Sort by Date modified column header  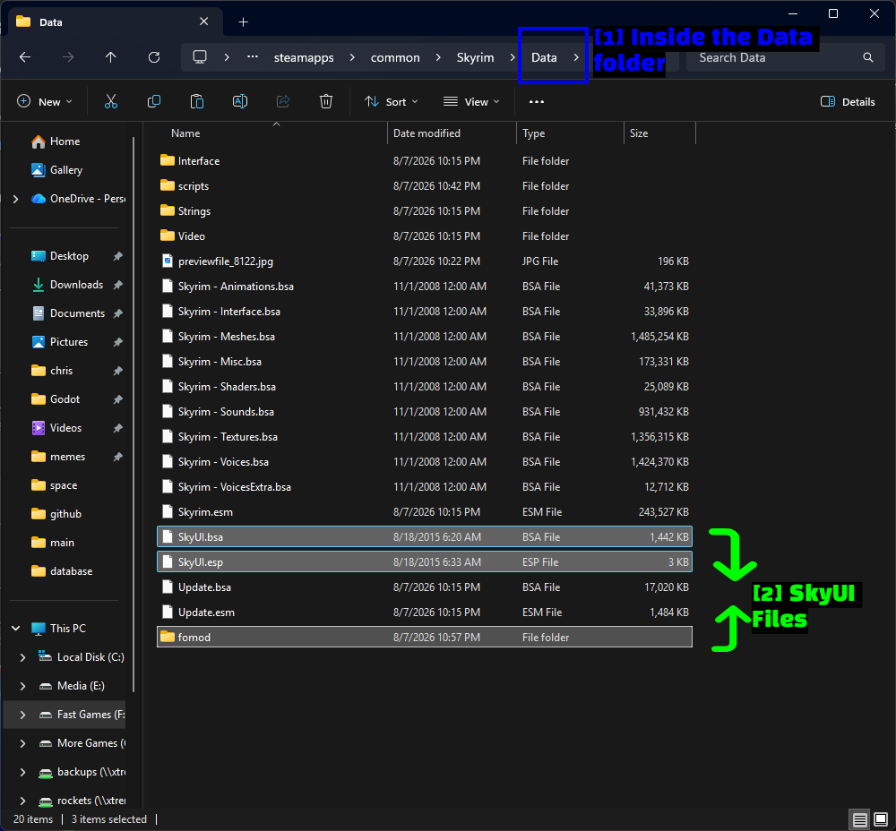[426, 133]
